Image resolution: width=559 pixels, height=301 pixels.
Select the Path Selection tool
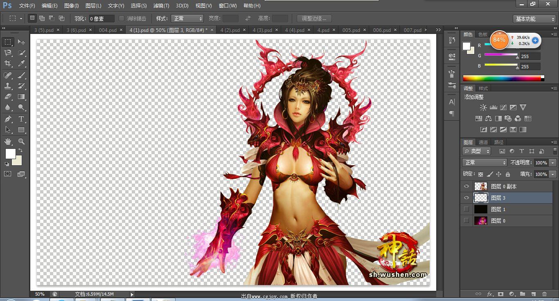[8, 130]
